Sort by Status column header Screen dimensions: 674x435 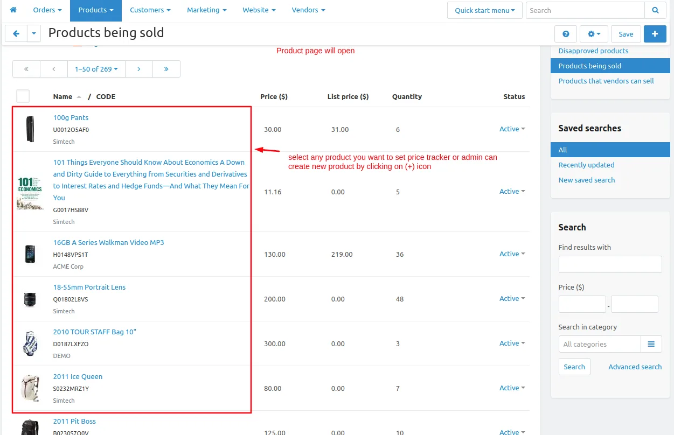(514, 96)
